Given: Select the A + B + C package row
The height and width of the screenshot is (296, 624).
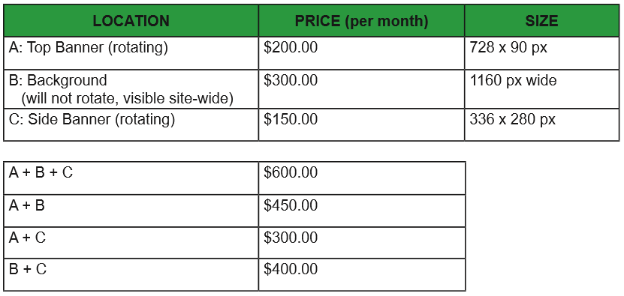Looking at the screenshot, I should click(x=234, y=178).
